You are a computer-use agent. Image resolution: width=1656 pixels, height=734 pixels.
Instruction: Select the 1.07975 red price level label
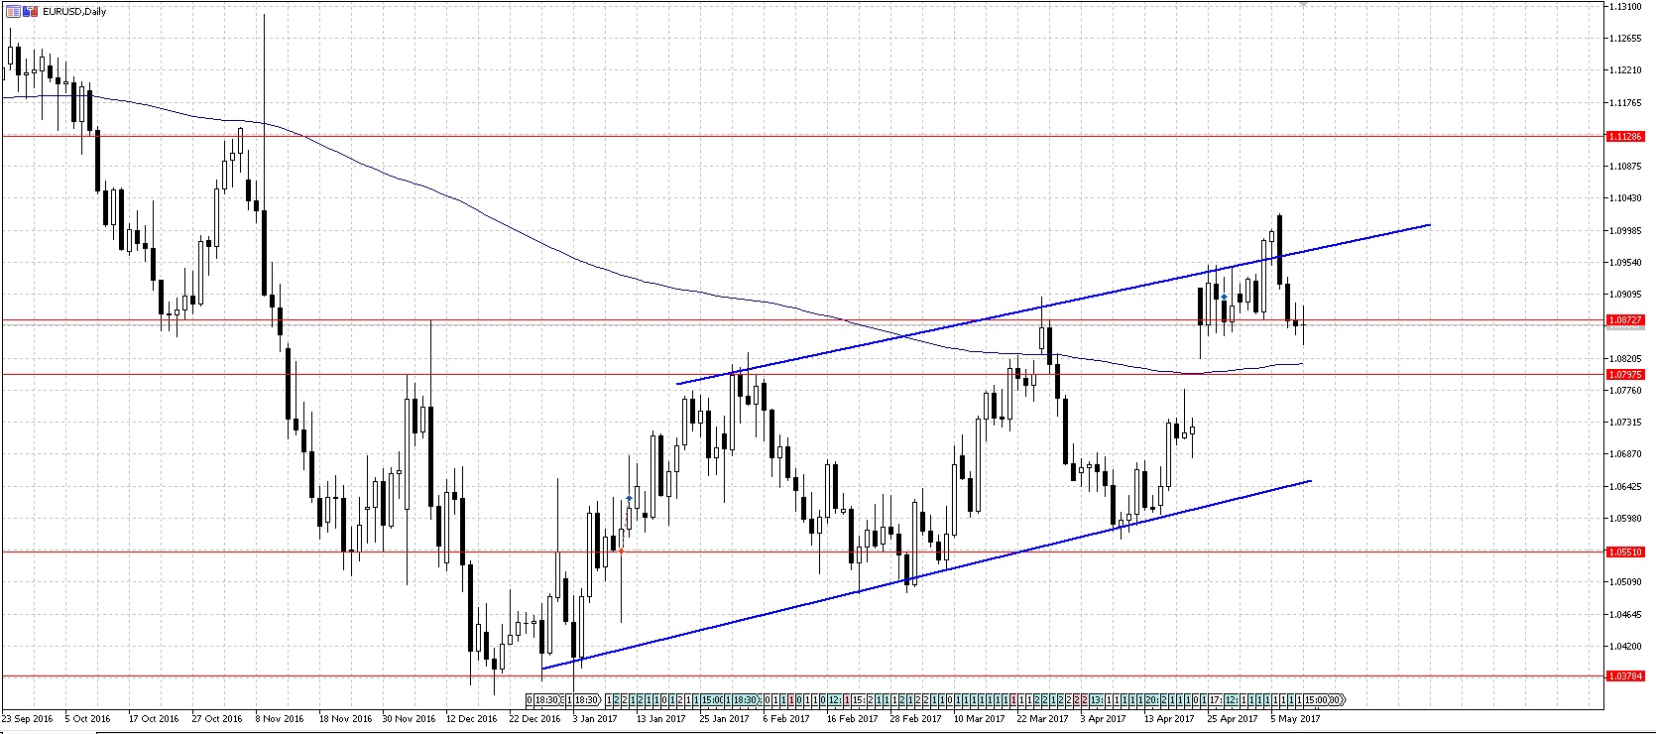pyautogui.click(x=1626, y=374)
